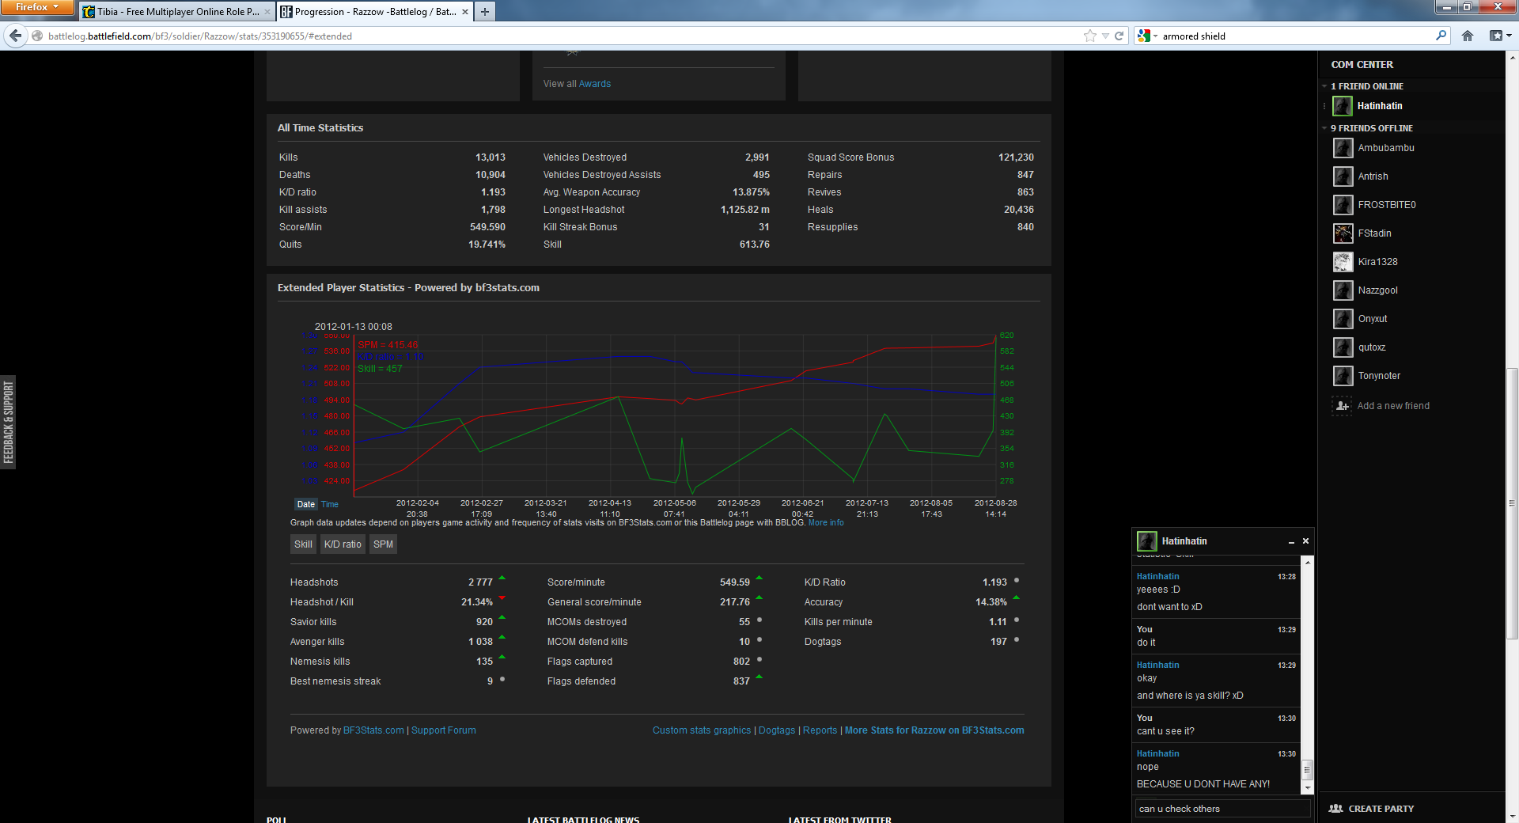Screen dimensions: 1519x823
Task: Toggle the SPM graph line
Action: pos(383,544)
